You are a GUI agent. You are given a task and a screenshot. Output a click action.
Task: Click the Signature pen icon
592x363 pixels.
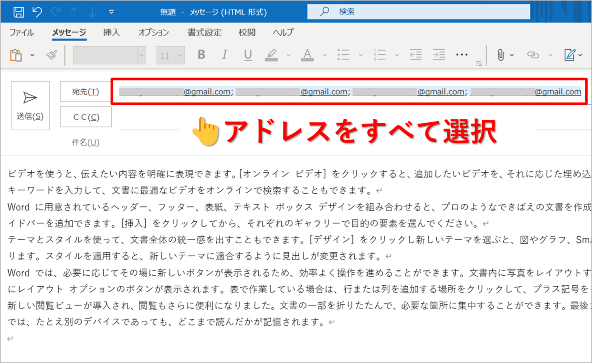(x=570, y=55)
